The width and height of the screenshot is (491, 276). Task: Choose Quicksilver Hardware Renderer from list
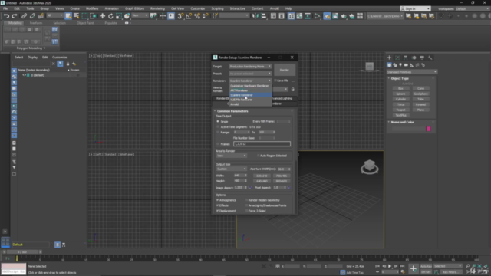[x=250, y=86]
